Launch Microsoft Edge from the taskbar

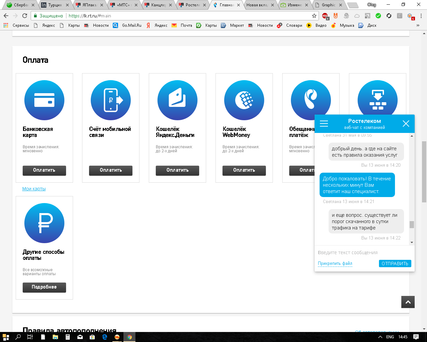click(x=105, y=337)
